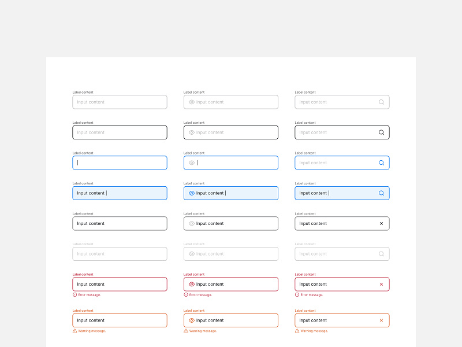Screen dimensions: 462x347
Task: Click the gray eye prefix icon in the top middle input
Action: (x=191, y=102)
